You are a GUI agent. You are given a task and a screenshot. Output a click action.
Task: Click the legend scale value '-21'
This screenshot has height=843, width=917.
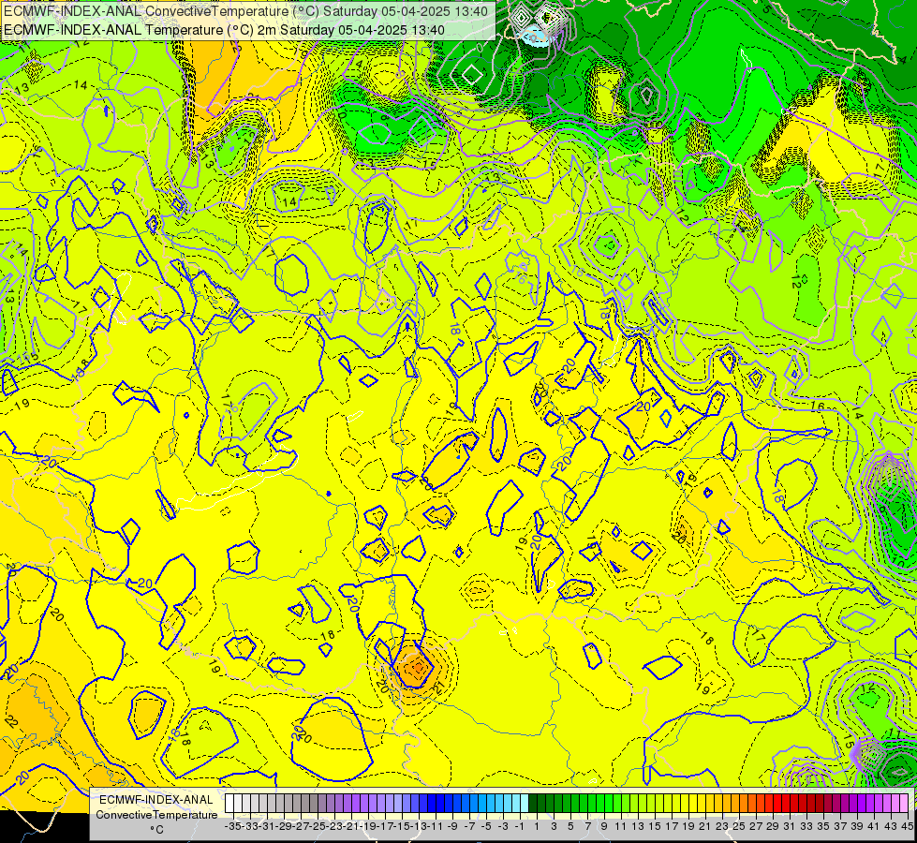352,827
